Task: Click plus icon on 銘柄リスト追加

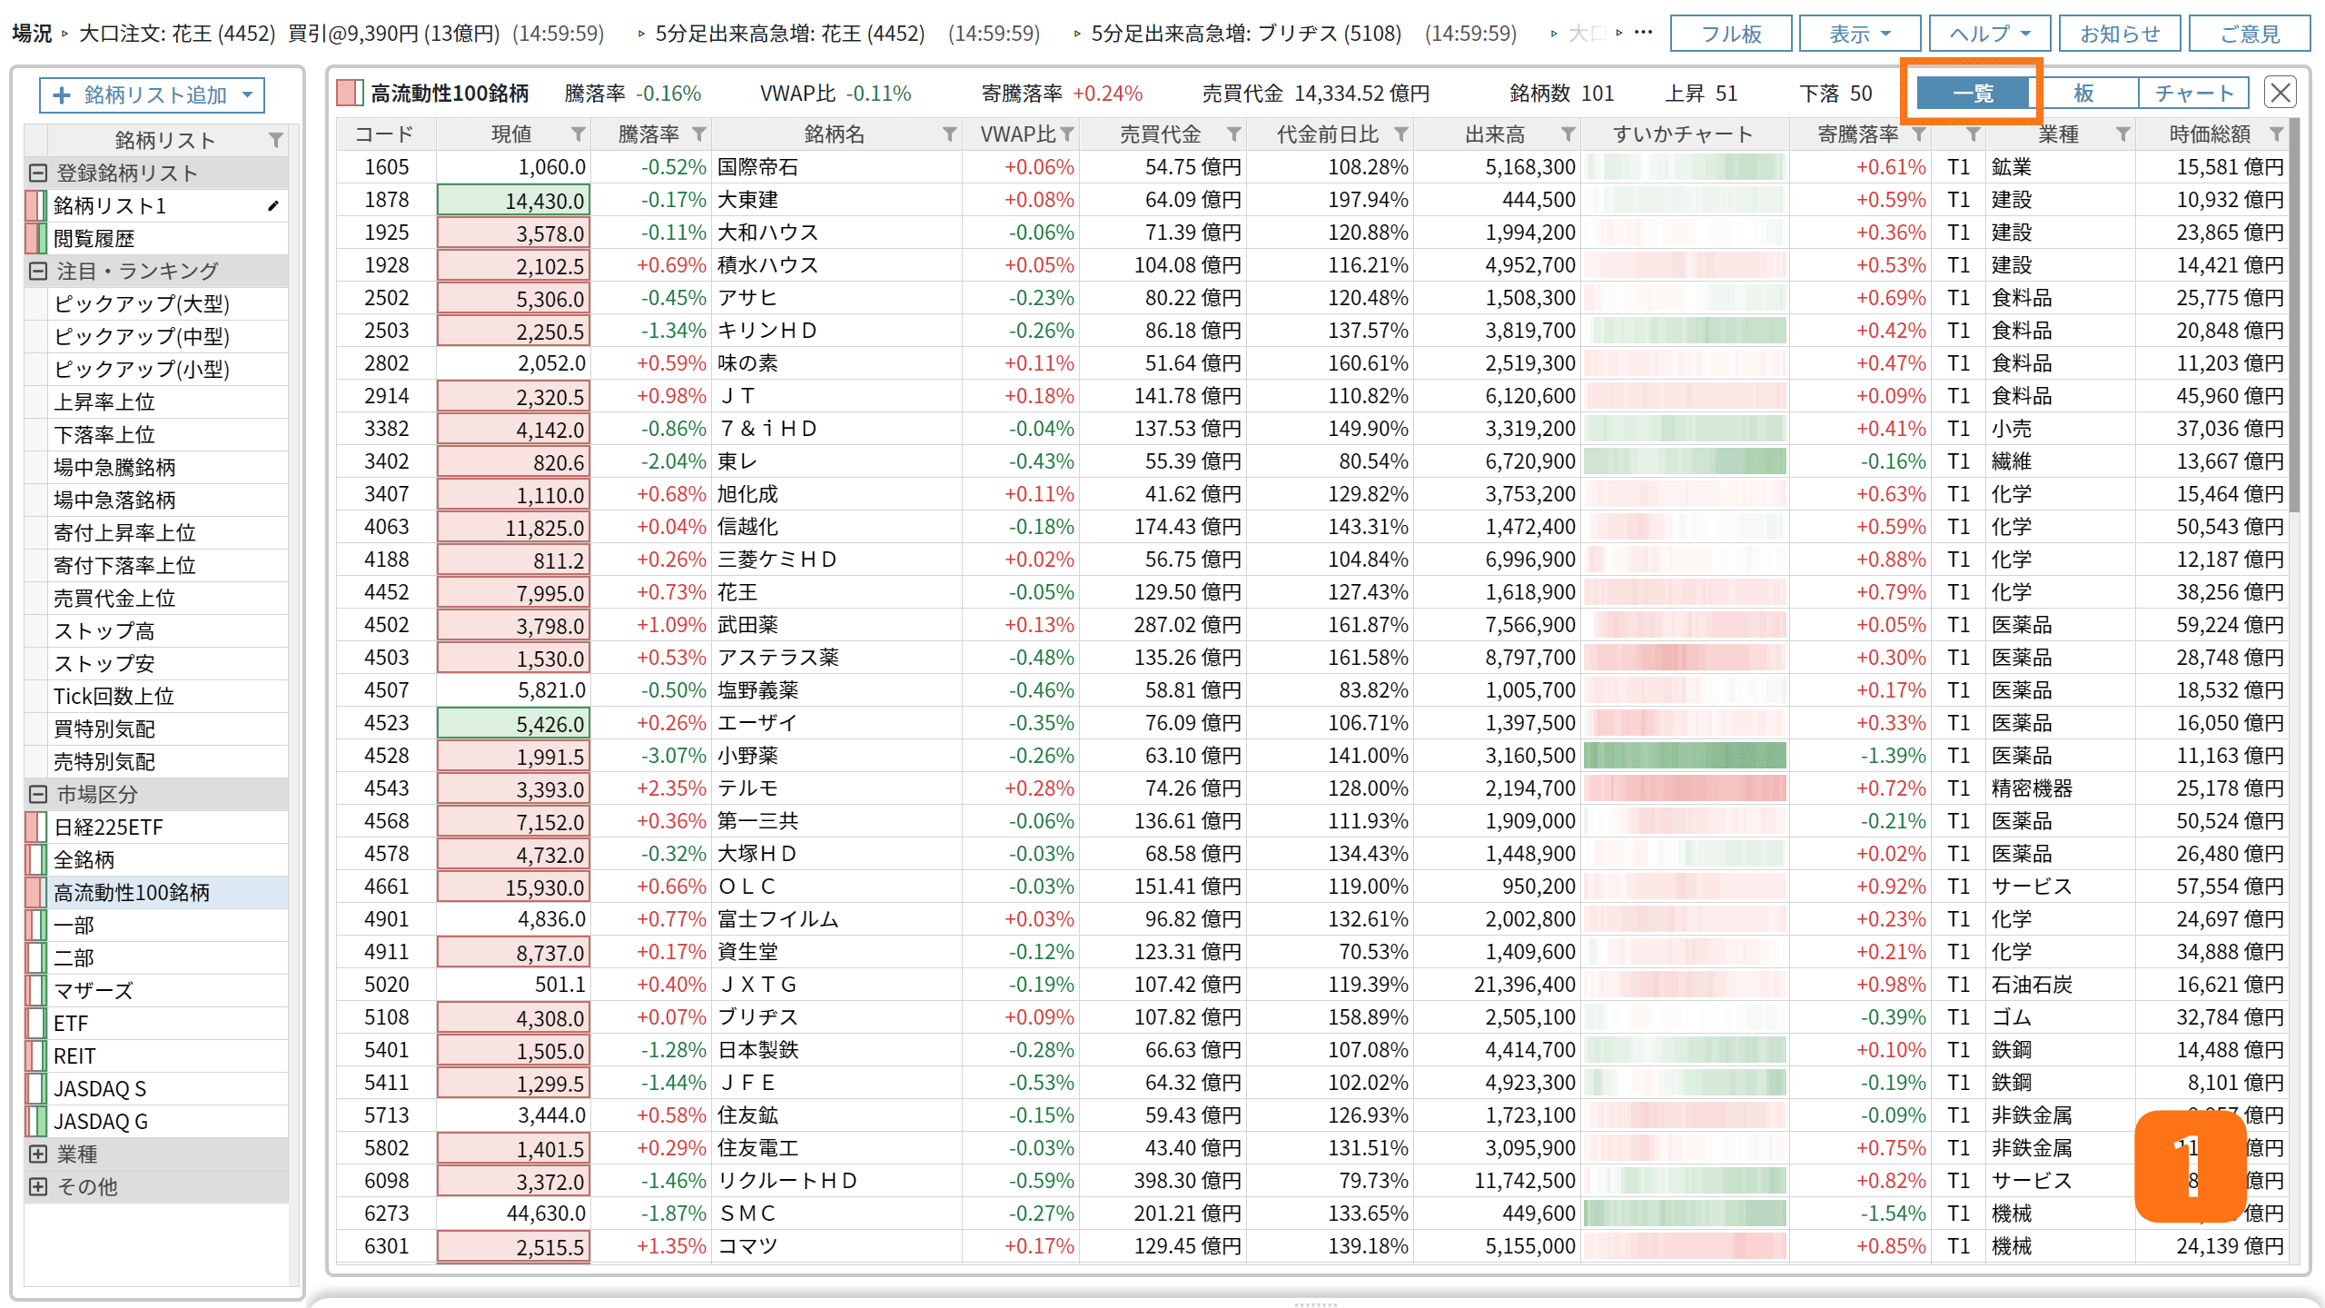Action: point(62,95)
